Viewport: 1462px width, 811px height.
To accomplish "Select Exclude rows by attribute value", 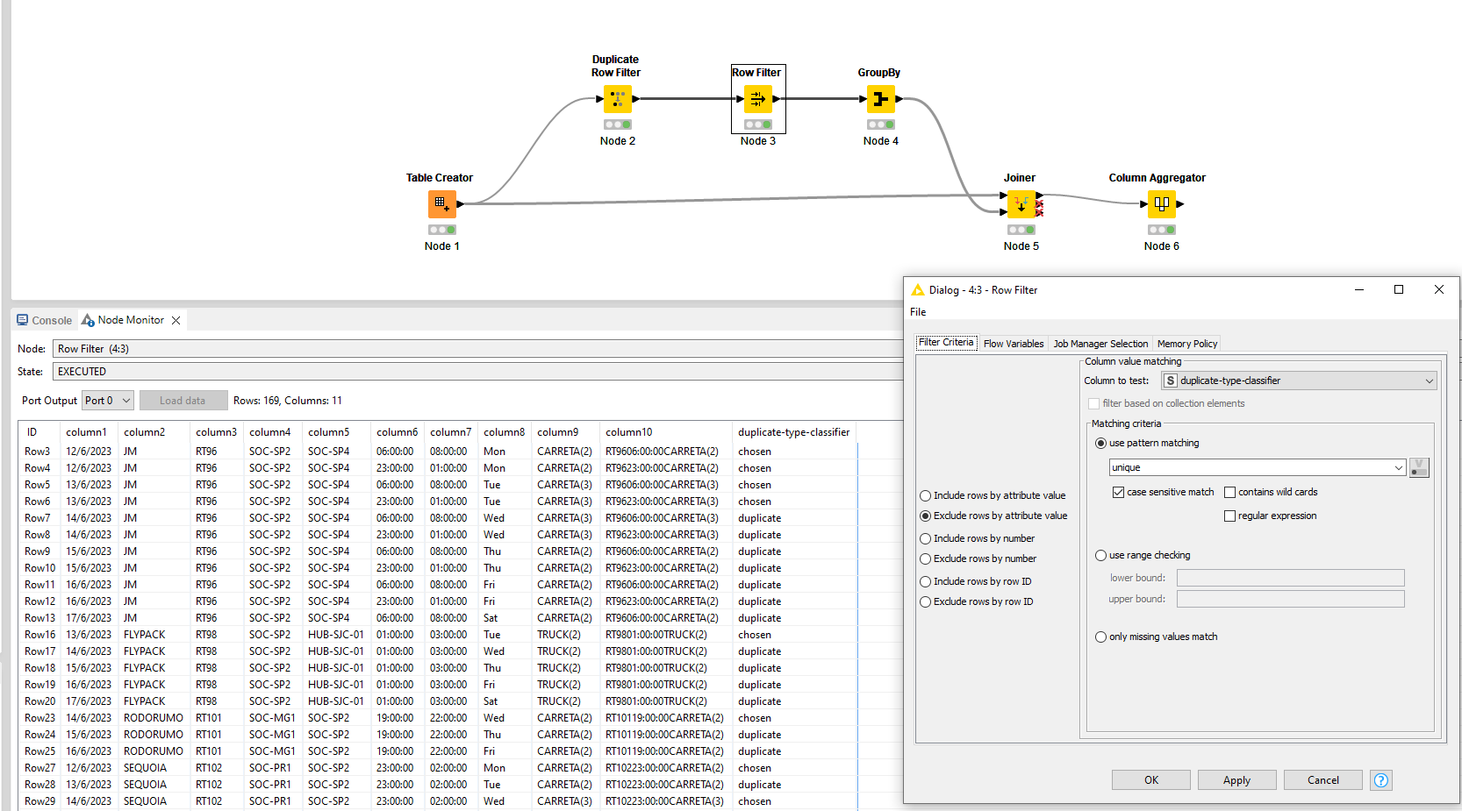I will (993, 516).
